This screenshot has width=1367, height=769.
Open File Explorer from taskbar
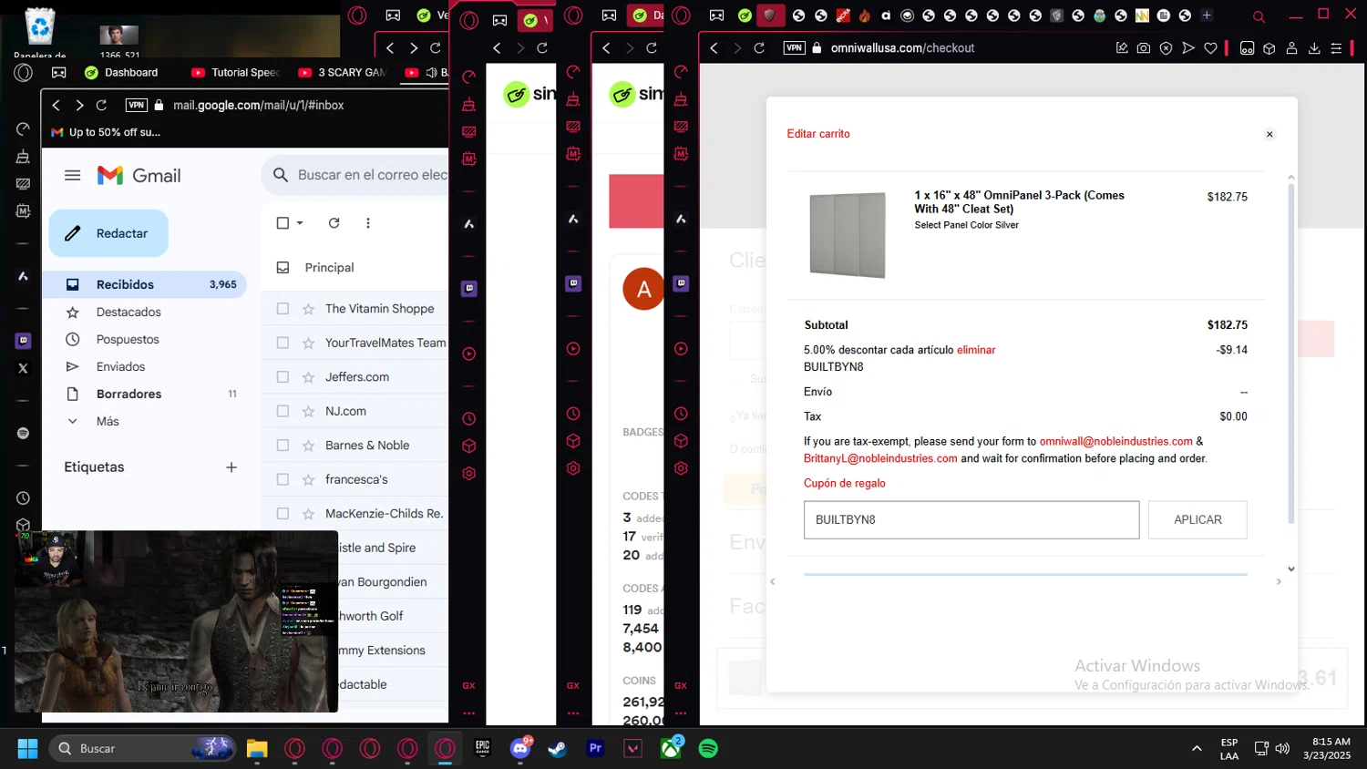tap(257, 749)
